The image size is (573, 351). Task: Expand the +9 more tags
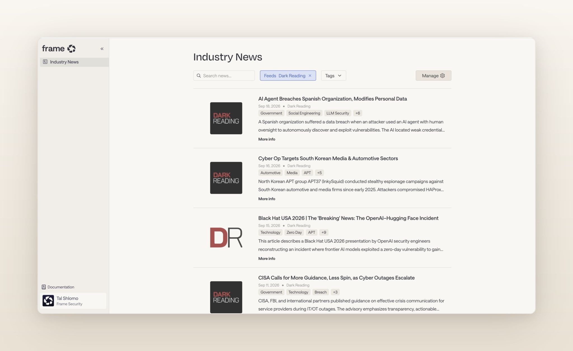[x=324, y=232]
